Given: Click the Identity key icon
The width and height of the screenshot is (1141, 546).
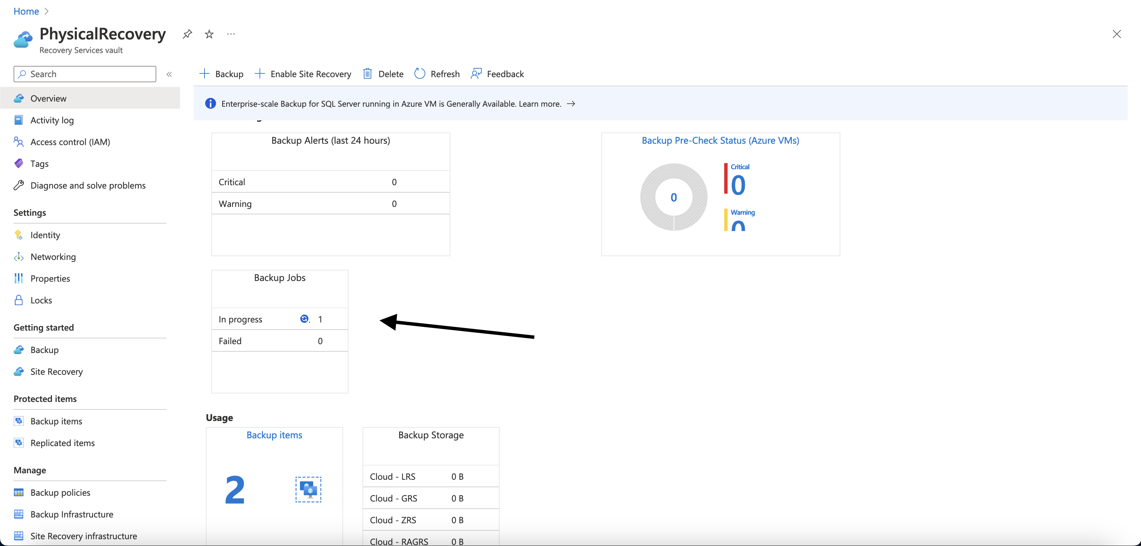Looking at the screenshot, I should coord(19,235).
